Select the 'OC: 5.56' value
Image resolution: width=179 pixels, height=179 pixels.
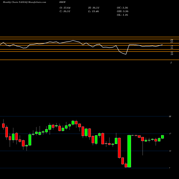[x=122, y=8]
